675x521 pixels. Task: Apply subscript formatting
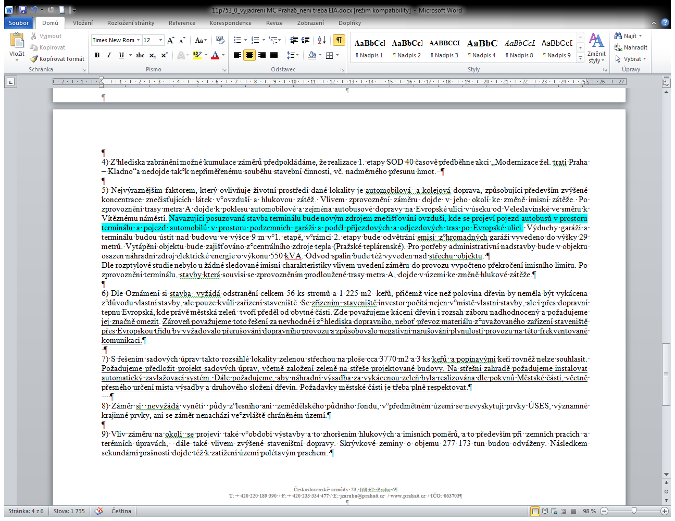[152, 55]
